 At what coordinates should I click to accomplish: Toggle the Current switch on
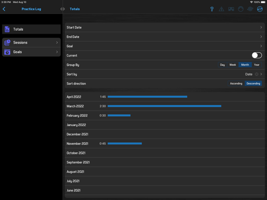click(x=257, y=56)
